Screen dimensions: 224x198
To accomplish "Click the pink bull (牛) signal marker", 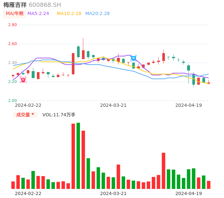I will (x=23, y=80).
